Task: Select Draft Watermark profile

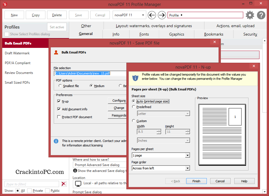Action: (x=25, y=53)
